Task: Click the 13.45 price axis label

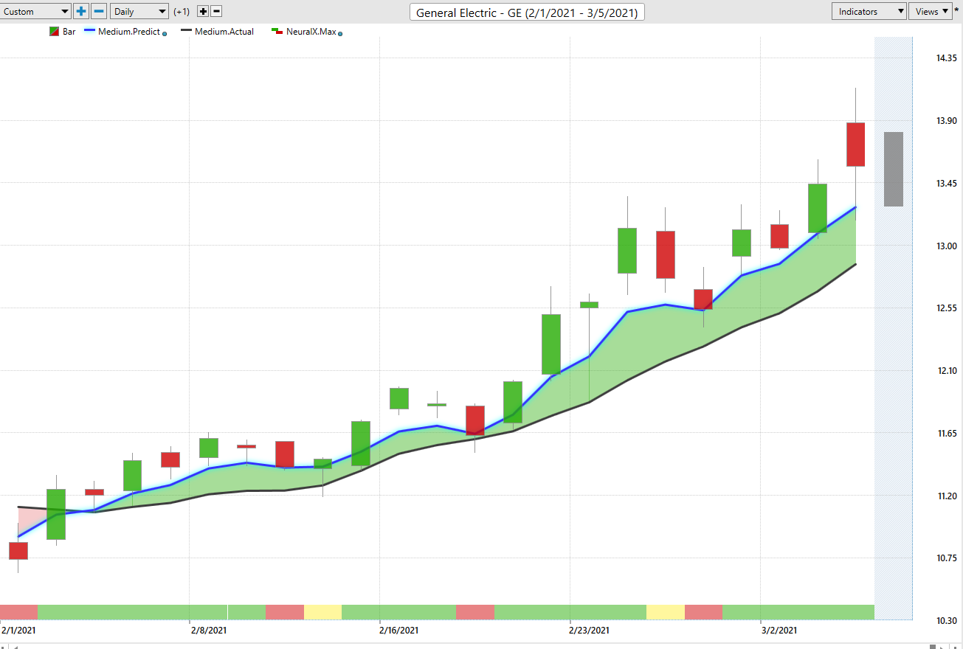Action: coord(948,184)
